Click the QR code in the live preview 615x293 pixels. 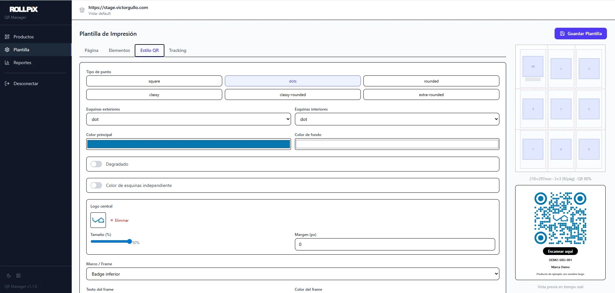click(x=560, y=218)
